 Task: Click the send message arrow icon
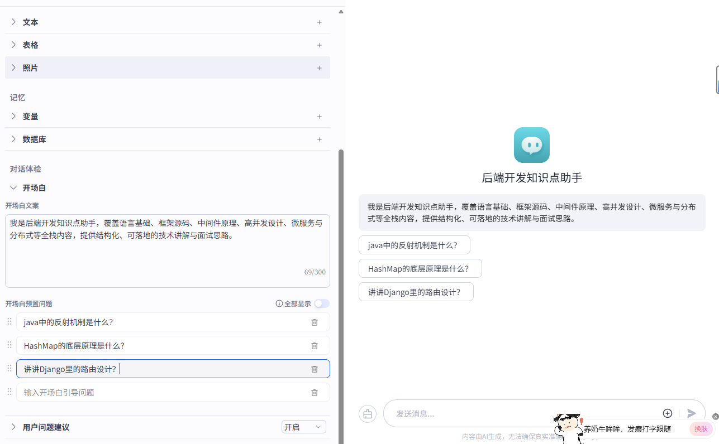(691, 413)
